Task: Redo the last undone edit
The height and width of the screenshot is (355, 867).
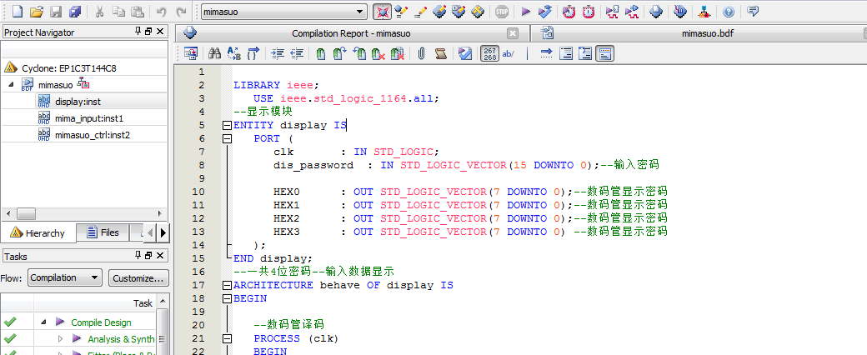Action: point(181,11)
